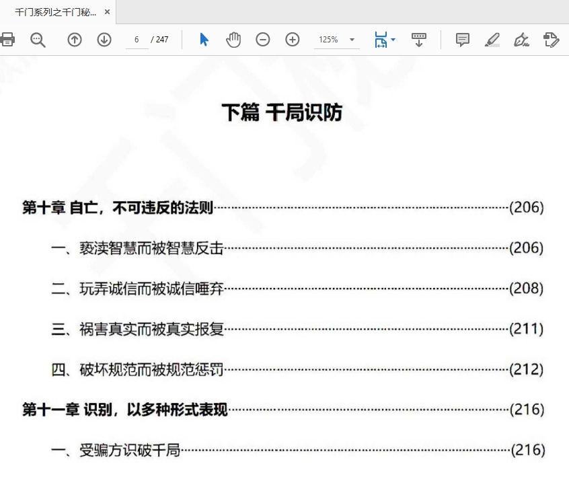Image resolution: width=569 pixels, height=489 pixels.
Task: Close the 千门系列 document tab
Action: (107, 12)
